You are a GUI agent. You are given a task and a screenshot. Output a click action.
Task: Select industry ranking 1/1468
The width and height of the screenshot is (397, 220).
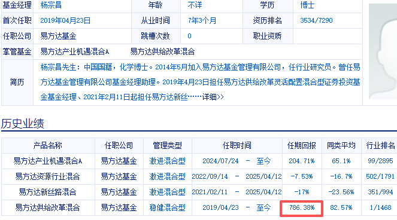click(x=381, y=207)
